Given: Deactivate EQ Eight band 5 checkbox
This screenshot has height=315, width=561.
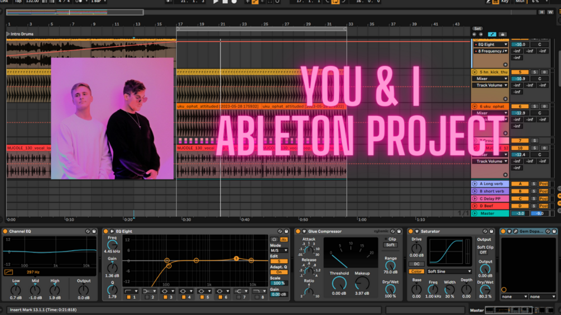Looking at the screenshot, I should click(202, 297).
